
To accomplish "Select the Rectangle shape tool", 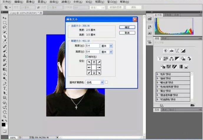I will pyautogui.click(x=4, y=97).
